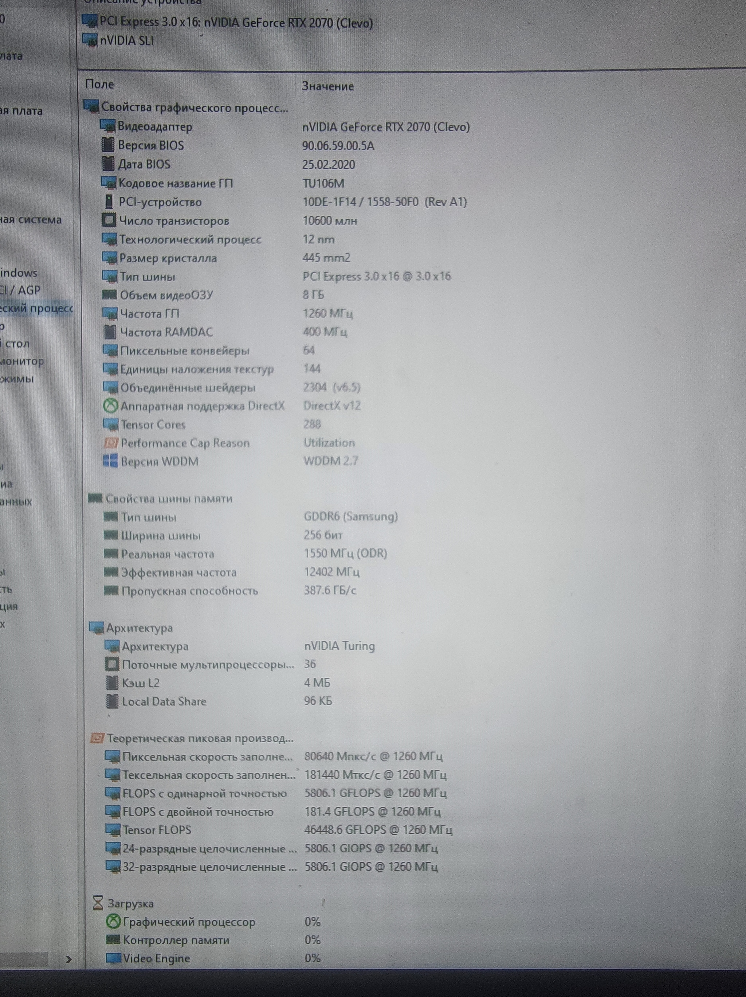Viewport: 746px width, 997px height.
Task: Click the chip icon beside Версия BIOS
Action: [x=108, y=145]
